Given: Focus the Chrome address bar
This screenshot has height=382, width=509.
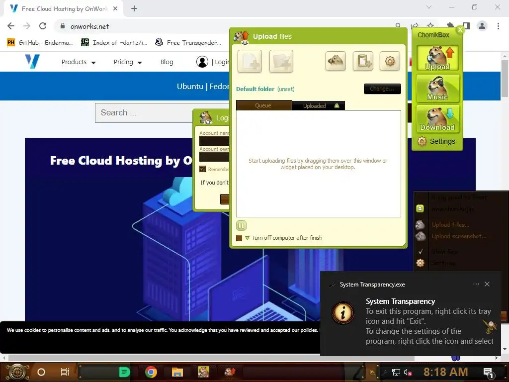Looking at the screenshot, I should 227,26.
